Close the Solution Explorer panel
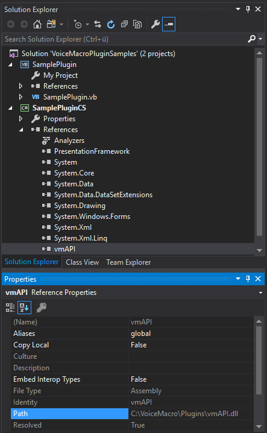The height and width of the screenshot is (433, 267). (x=258, y=9)
